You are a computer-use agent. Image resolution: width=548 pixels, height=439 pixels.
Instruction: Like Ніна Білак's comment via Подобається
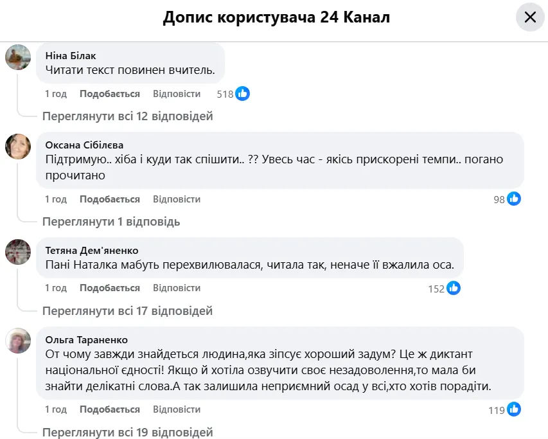(109, 94)
